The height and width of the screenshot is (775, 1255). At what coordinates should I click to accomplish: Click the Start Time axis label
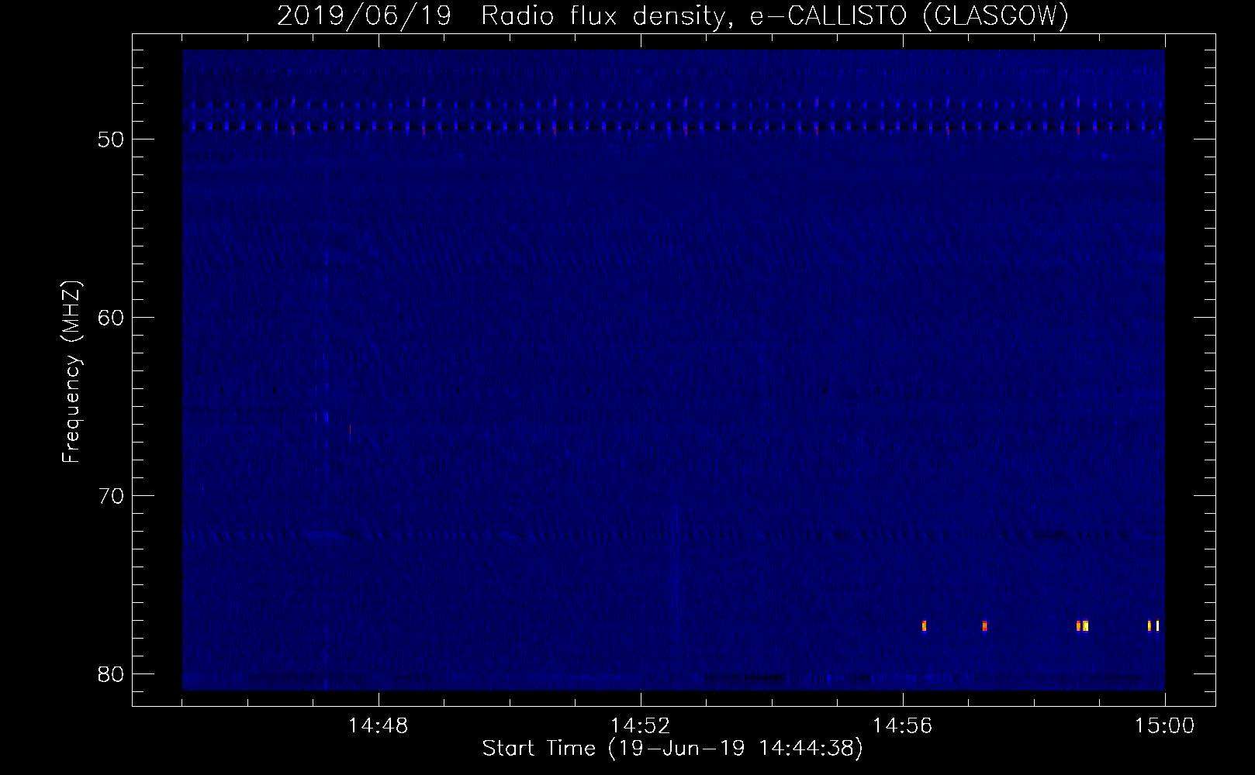[672, 749]
